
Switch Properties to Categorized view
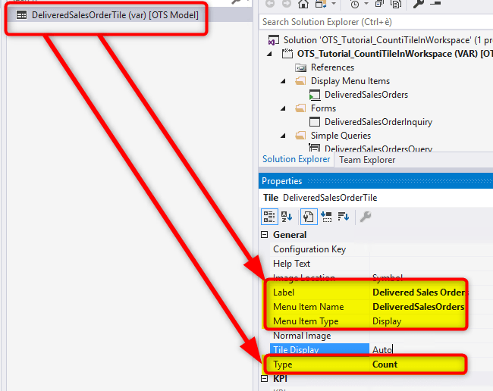point(269,217)
